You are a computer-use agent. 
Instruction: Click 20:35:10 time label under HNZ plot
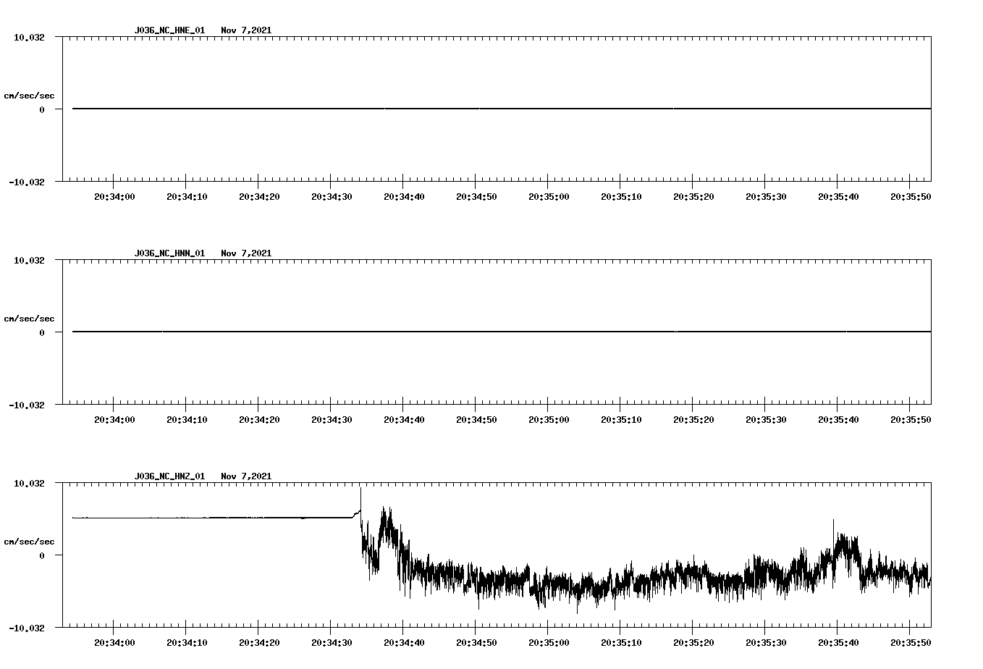tap(621, 643)
